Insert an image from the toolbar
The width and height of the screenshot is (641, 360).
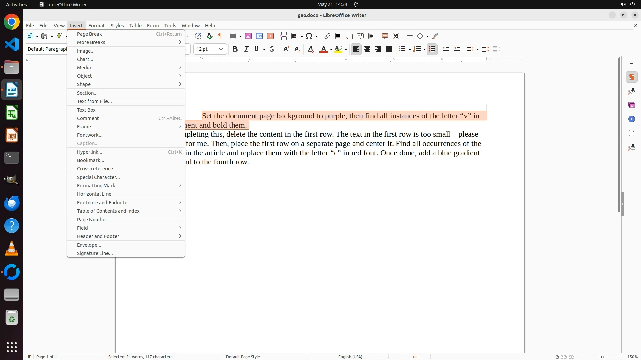pos(248,36)
